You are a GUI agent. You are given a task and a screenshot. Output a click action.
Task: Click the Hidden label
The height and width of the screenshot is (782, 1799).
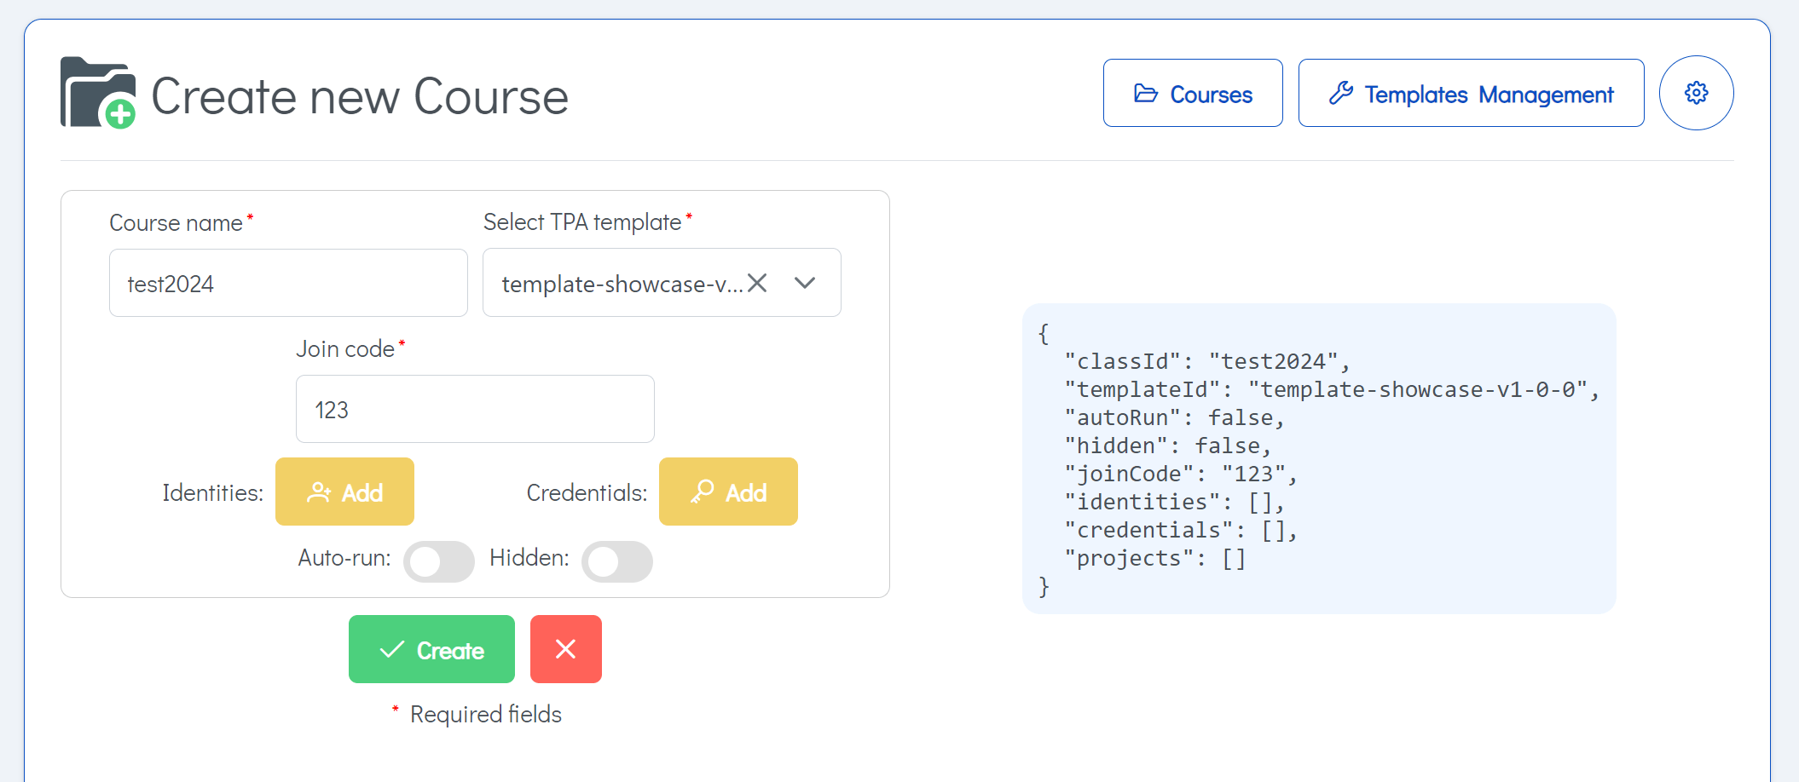[529, 557]
